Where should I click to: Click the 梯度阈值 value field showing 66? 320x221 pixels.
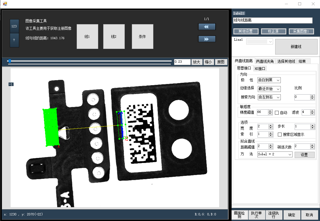pyautogui.click(x=262, y=112)
